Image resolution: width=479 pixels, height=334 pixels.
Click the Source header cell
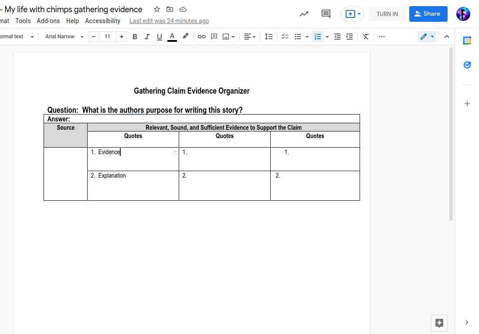(x=65, y=135)
